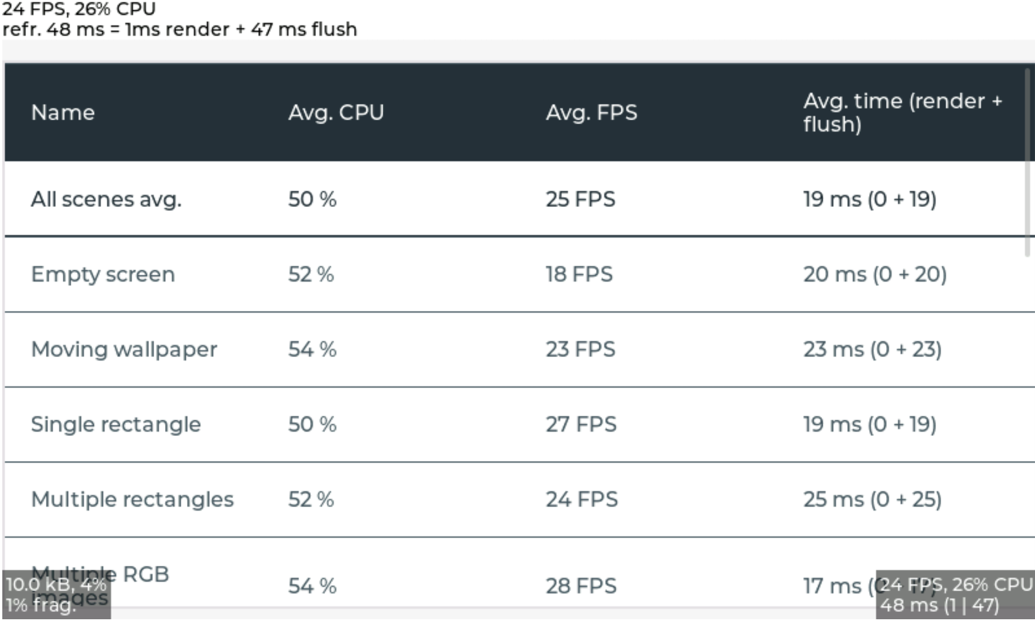Click the "Name" column header
Screen dimensions: 1035x625
(x=63, y=113)
